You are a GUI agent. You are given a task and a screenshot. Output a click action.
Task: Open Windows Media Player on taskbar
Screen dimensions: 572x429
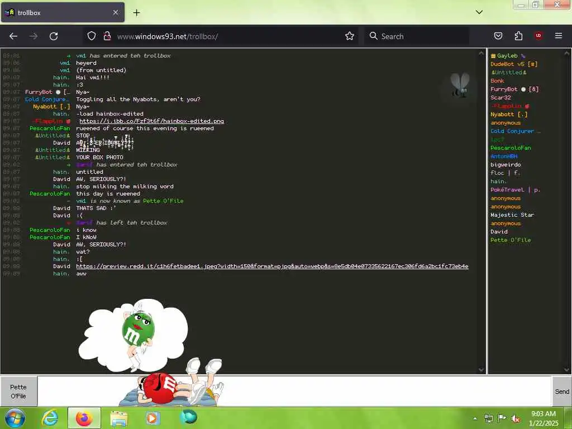click(x=153, y=418)
